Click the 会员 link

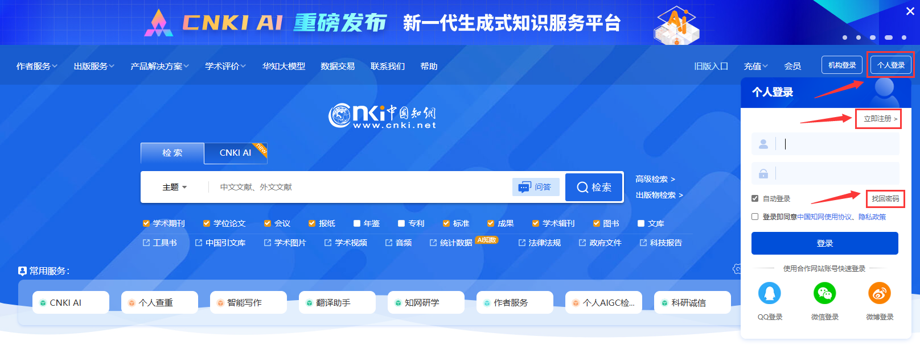click(792, 66)
